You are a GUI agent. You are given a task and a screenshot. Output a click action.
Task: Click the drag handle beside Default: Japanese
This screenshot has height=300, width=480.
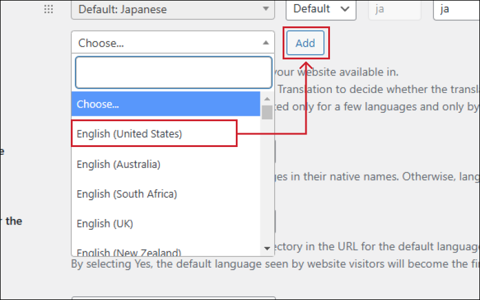pos(49,10)
